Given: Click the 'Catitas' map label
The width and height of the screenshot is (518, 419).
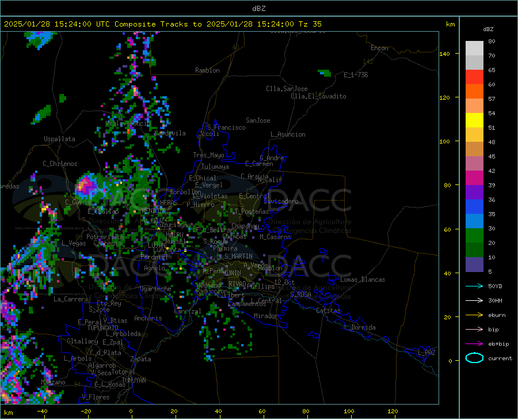Looking at the screenshot, I should [x=328, y=311].
